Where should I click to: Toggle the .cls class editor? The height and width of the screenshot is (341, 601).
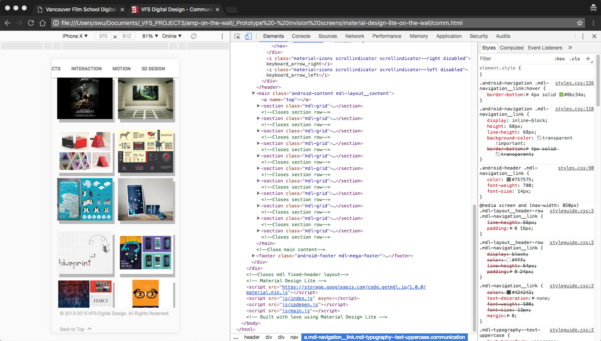coord(575,59)
